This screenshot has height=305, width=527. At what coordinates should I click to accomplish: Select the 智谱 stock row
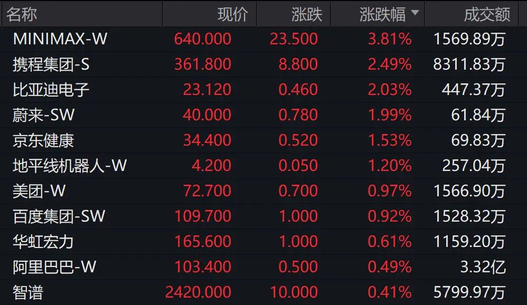(263, 292)
